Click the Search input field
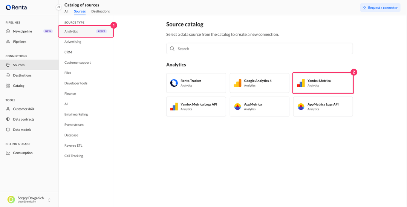 coord(259,49)
